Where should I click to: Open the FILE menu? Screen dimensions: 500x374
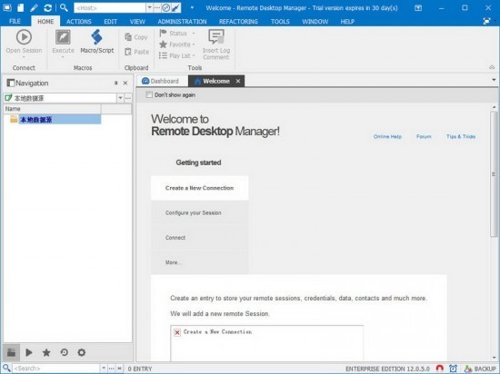[x=15, y=21]
